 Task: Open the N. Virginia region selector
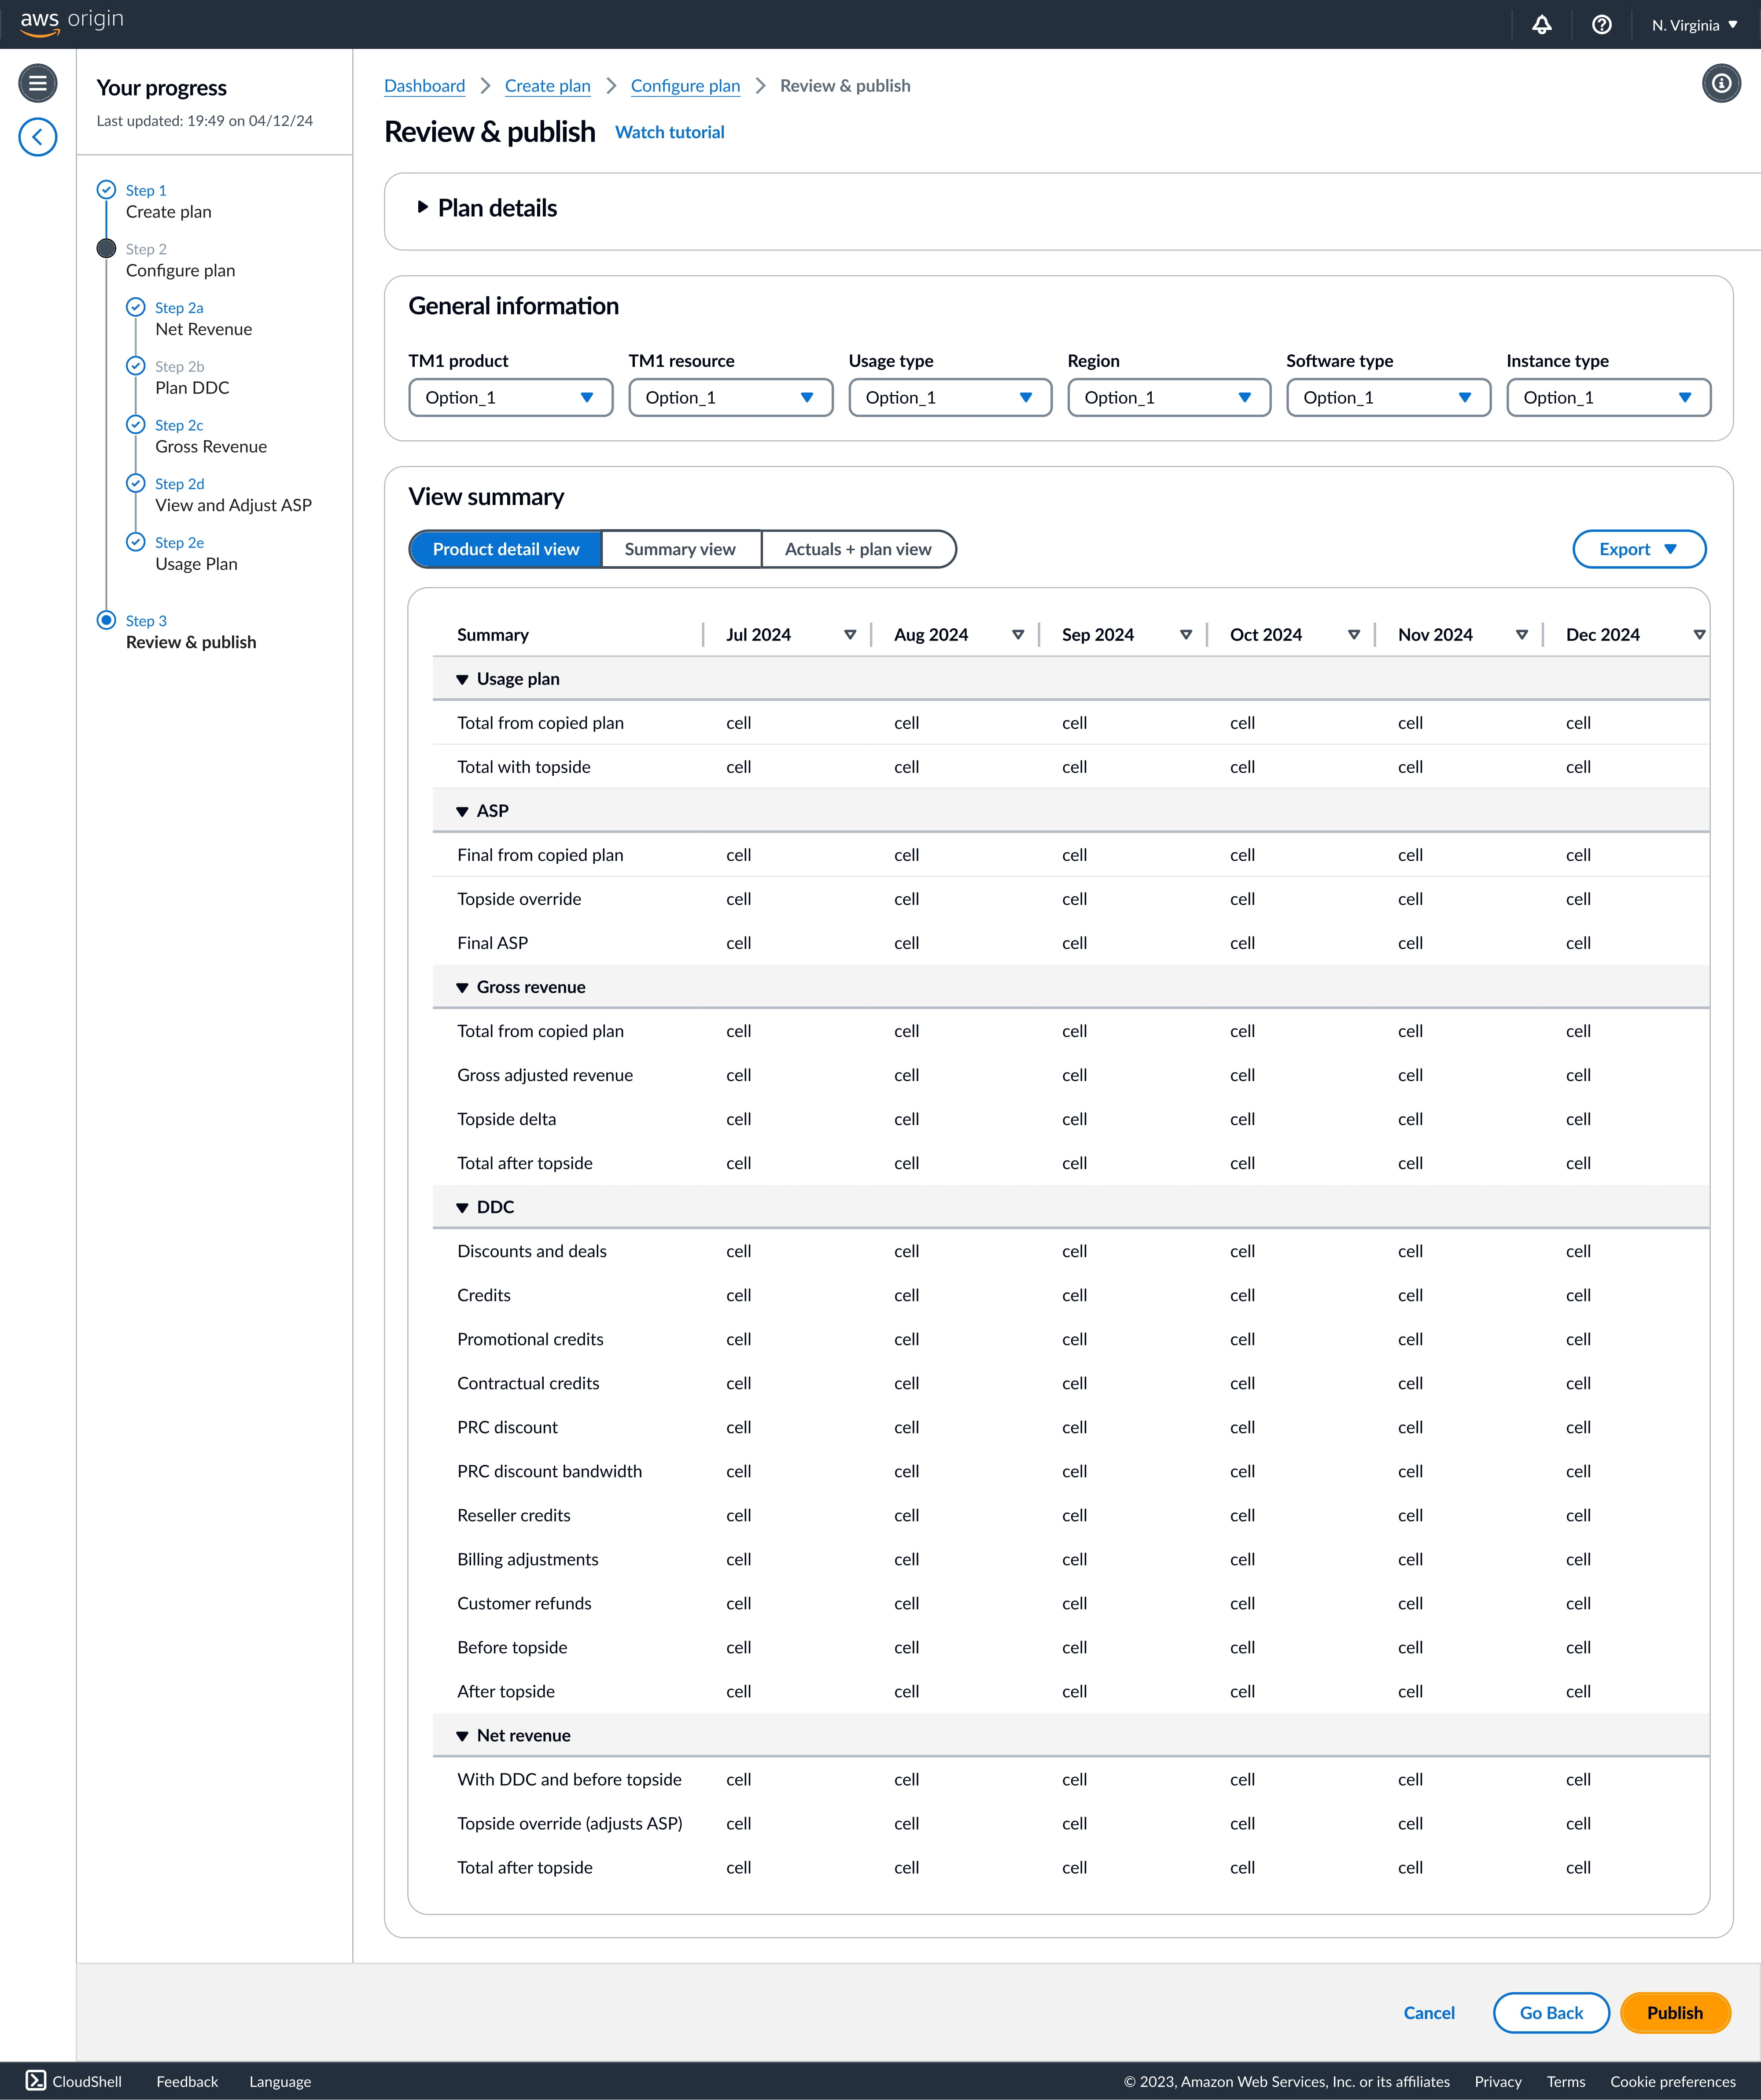pos(1694,25)
